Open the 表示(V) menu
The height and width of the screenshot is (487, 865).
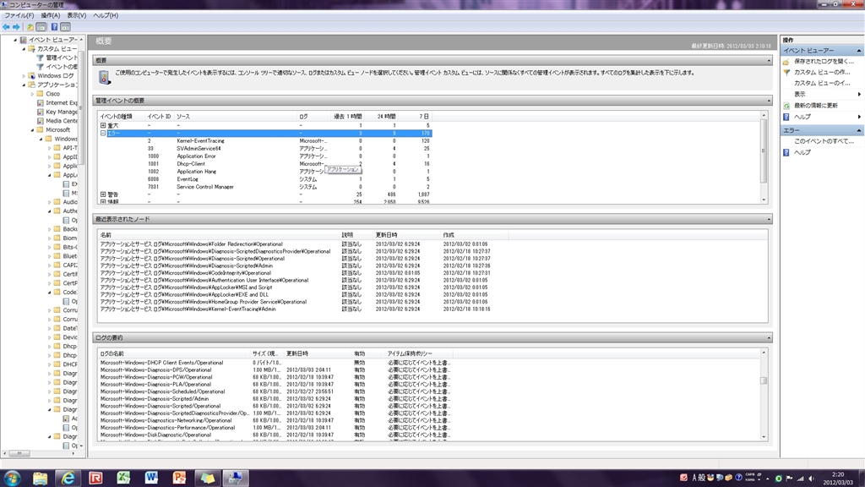pos(77,15)
